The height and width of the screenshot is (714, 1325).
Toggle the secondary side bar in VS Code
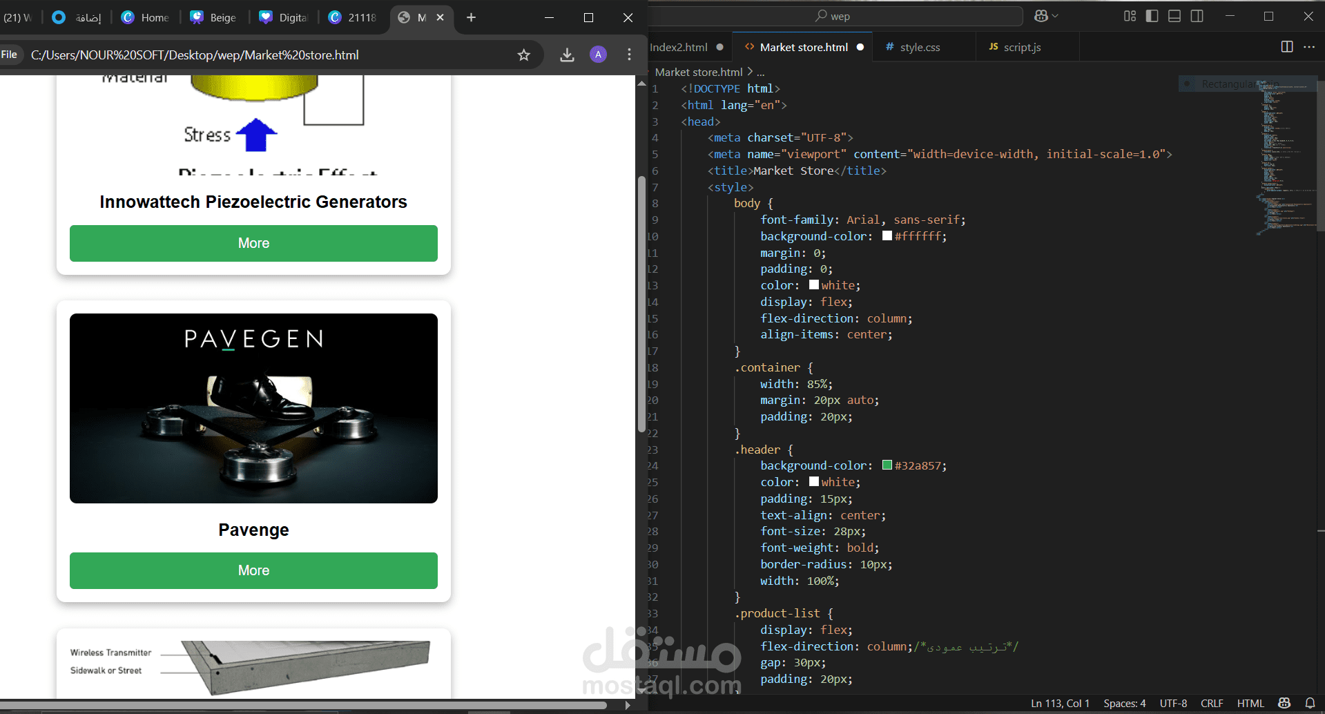tap(1197, 16)
